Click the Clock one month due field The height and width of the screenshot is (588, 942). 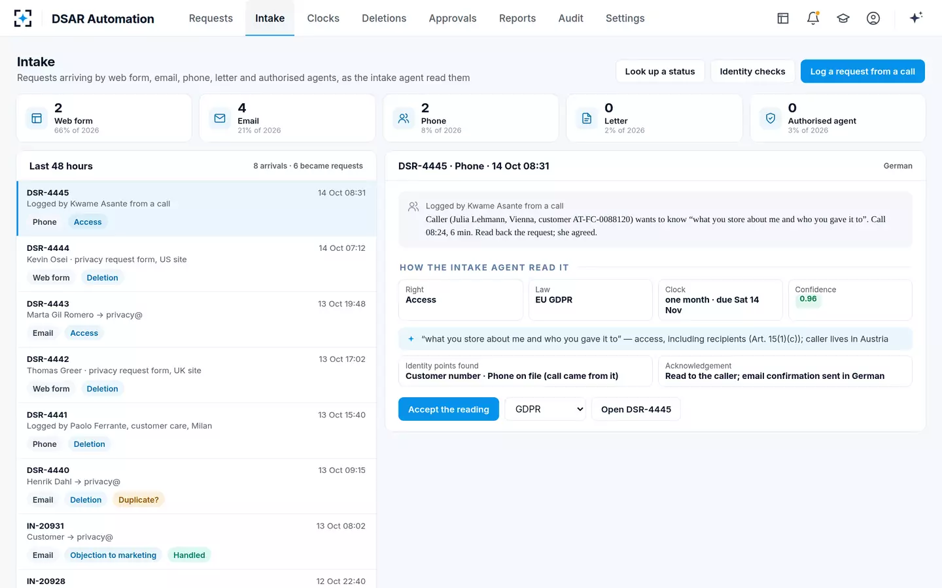click(x=720, y=300)
